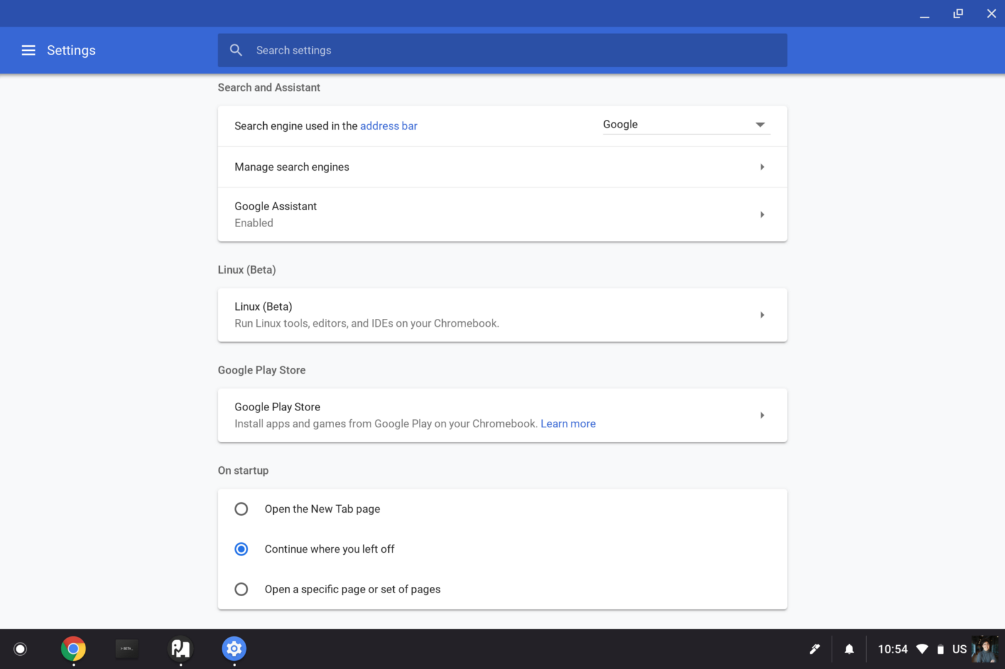Expand Google Assistant settings arrow
This screenshot has height=669, width=1005.
pos(762,215)
